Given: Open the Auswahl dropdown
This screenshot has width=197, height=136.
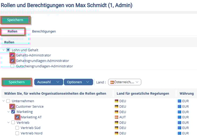Looking at the screenshot, I should [49, 82].
